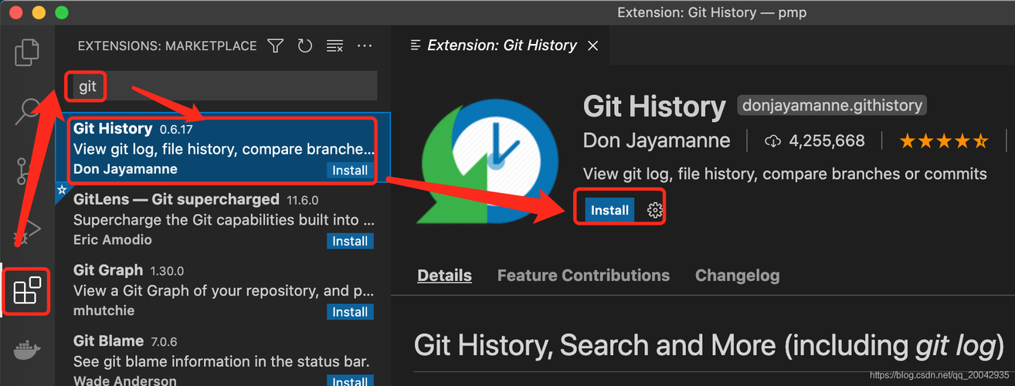Click the GitLens recommended star badge
The image size is (1015, 386).
click(62, 191)
